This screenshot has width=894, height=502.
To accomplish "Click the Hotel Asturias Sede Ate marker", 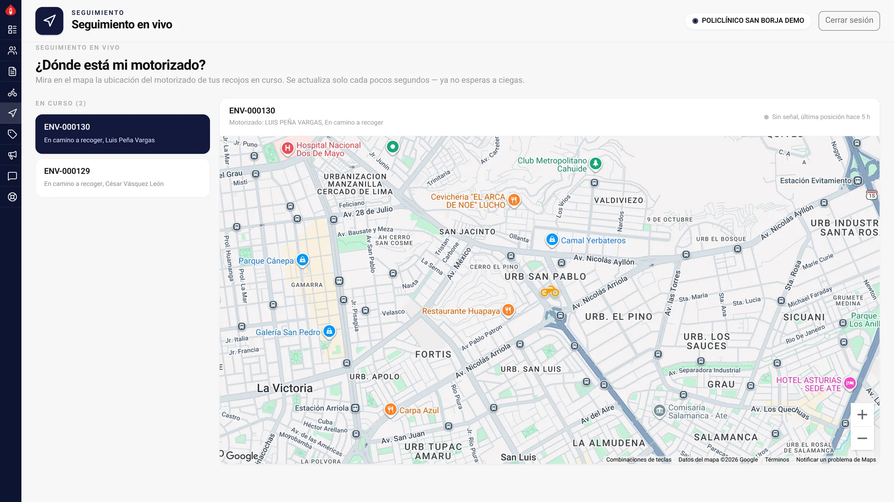I will 850,383.
